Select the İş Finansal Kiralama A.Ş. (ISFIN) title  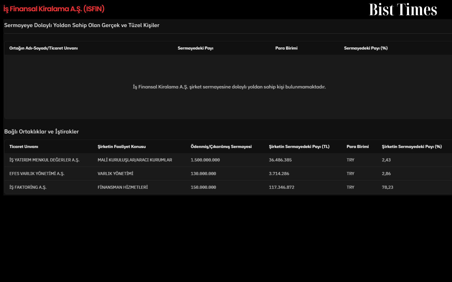[54, 9]
